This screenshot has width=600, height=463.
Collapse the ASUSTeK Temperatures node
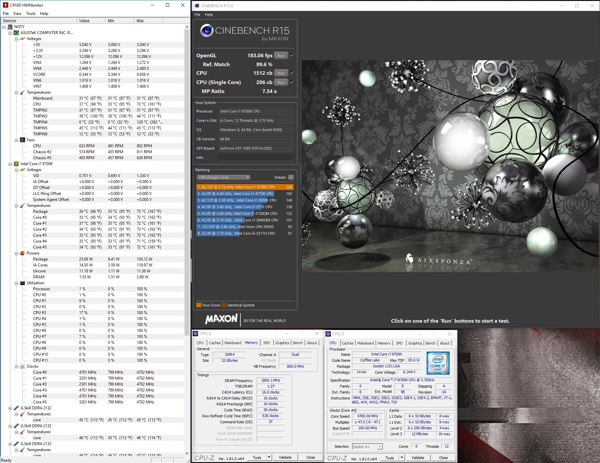click(17, 92)
